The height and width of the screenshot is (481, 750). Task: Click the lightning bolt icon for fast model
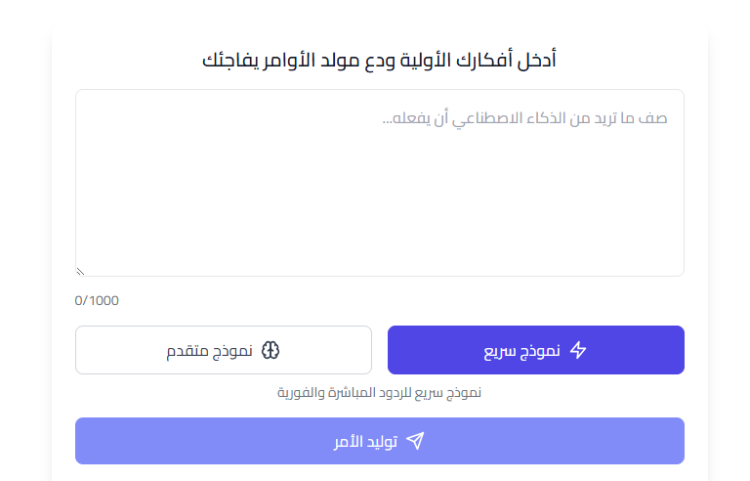click(578, 350)
